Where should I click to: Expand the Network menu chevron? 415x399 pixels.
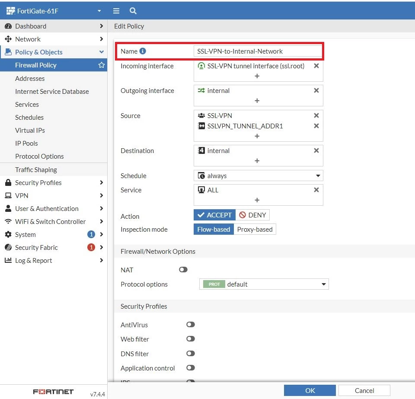coord(101,39)
